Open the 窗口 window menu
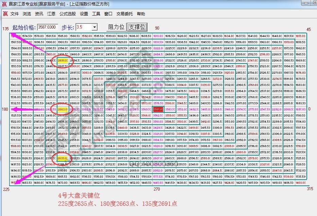The width and height of the screenshot is (317, 216). tap(109, 14)
